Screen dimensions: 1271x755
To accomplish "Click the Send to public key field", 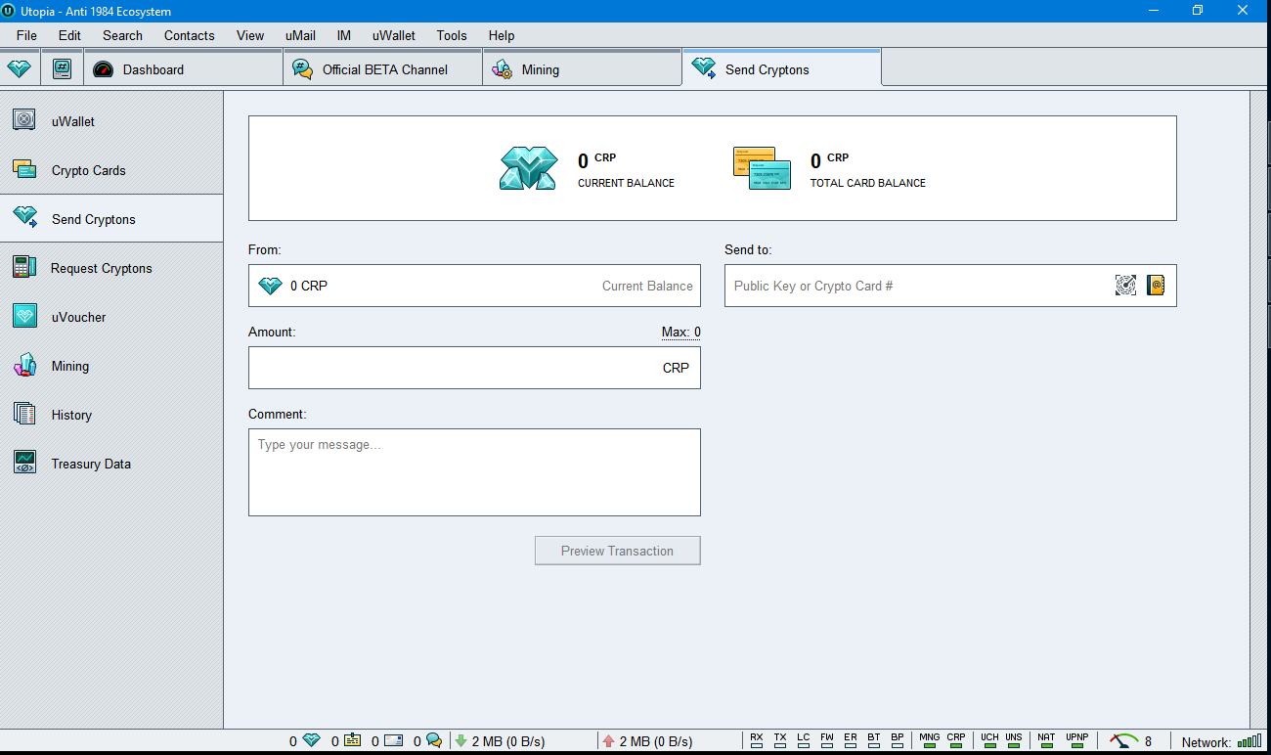I will click(x=914, y=286).
